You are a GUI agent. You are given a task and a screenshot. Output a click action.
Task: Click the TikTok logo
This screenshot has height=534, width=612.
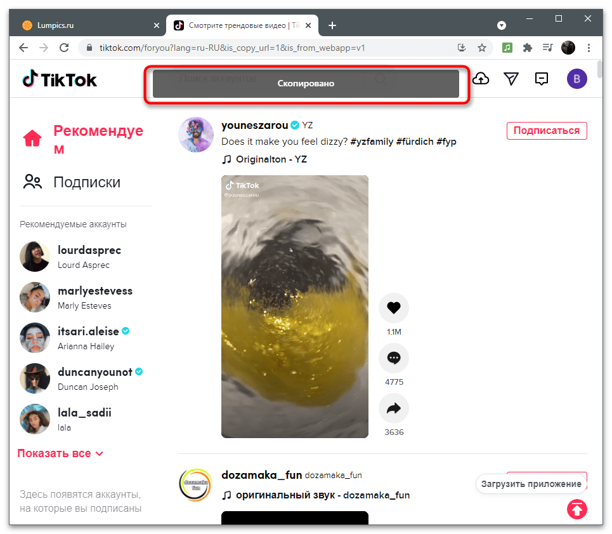point(60,79)
